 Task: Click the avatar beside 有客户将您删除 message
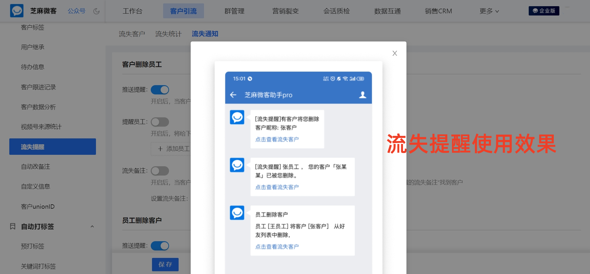pos(237,117)
